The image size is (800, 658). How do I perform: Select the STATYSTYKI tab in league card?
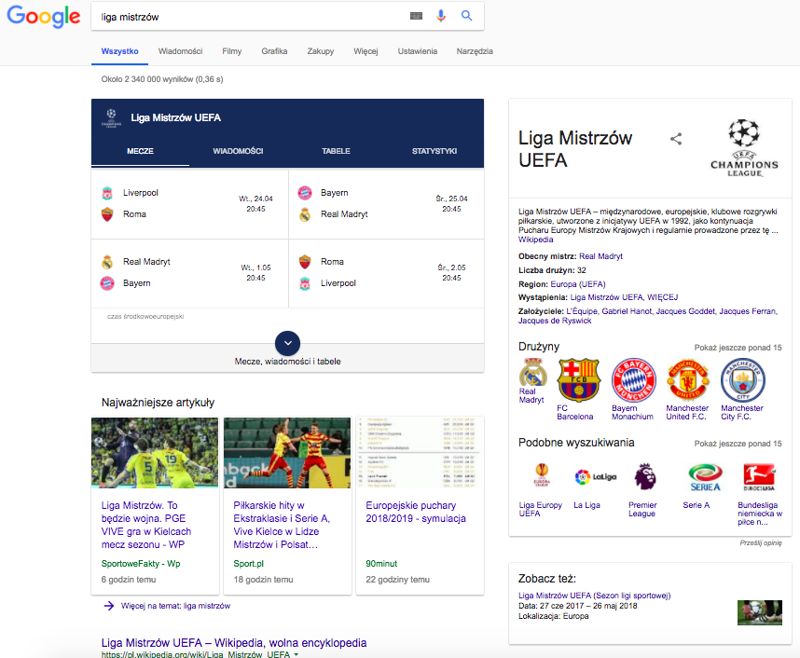(x=434, y=151)
